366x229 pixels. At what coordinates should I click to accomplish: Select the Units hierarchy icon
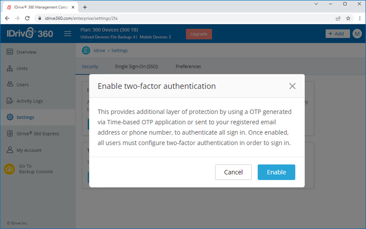[x=10, y=68]
